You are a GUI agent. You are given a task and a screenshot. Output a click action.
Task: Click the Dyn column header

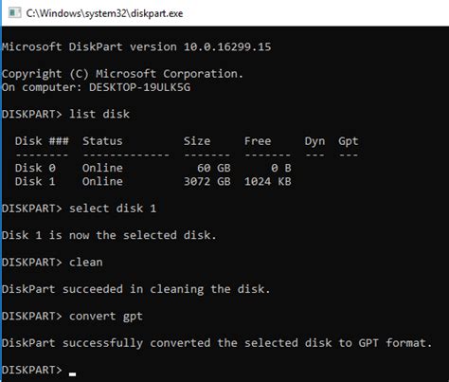[x=314, y=141]
